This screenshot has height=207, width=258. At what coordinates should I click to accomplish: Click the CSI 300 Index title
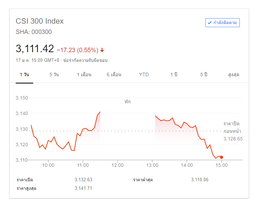click(40, 21)
